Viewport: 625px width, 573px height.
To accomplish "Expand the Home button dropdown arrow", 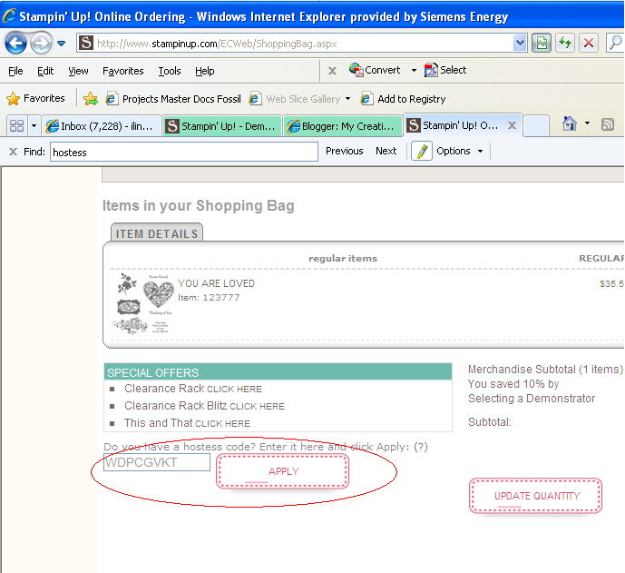I will click(587, 123).
